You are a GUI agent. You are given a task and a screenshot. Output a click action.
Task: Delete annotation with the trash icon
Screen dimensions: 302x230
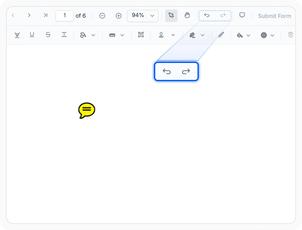tap(291, 35)
